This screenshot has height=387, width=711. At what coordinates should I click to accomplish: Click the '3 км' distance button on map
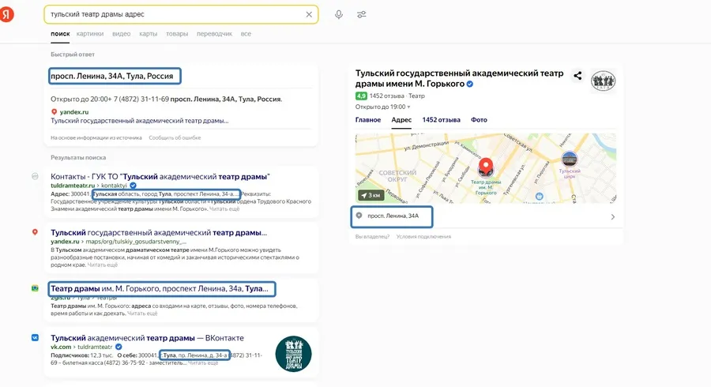pos(371,195)
